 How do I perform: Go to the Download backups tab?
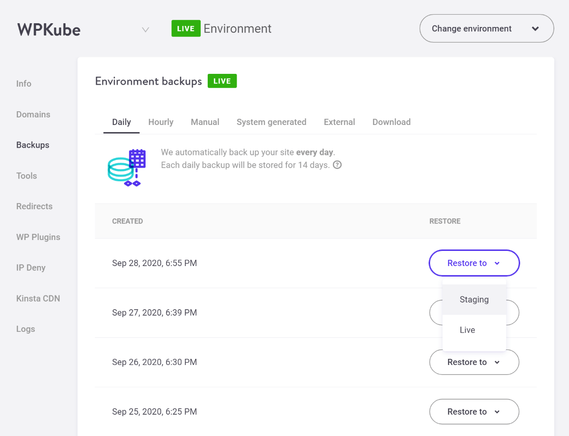point(392,122)
